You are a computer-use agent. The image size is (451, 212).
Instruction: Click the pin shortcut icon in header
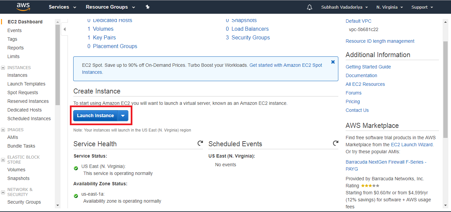coord(147,7)
